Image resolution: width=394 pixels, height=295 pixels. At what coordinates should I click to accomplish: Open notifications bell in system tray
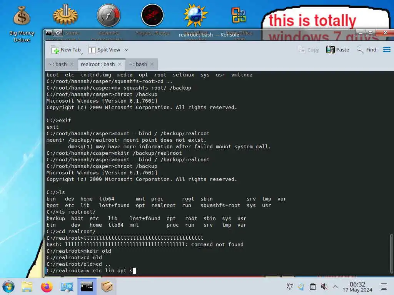pos(289,286)
